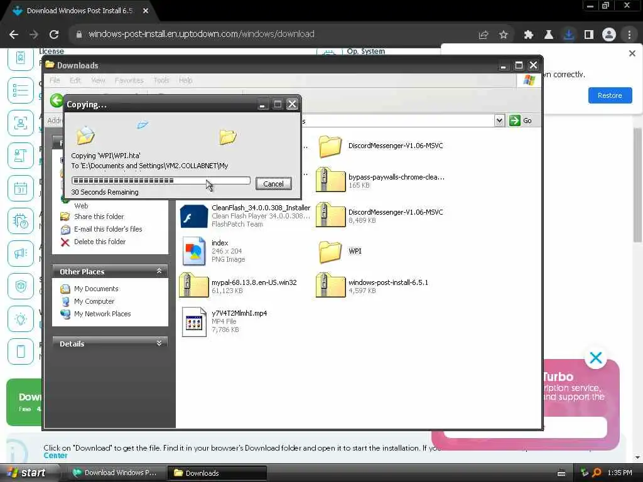The image size is (643, 482).
Task: Click the Center link at page bottom
Action: (55, 456)
